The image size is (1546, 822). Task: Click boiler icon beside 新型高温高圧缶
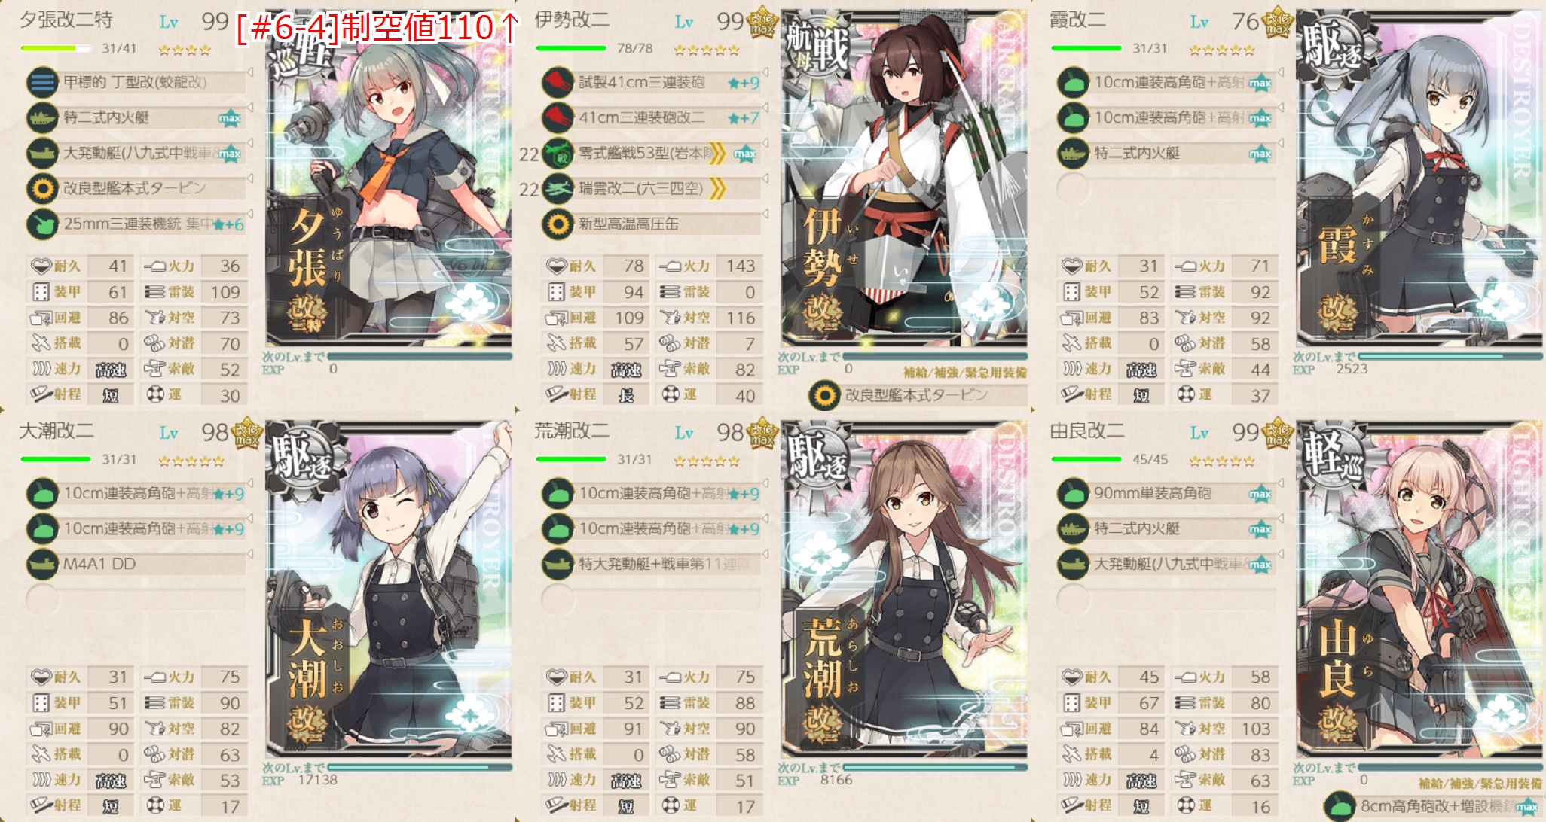click(x=558, y=224)
